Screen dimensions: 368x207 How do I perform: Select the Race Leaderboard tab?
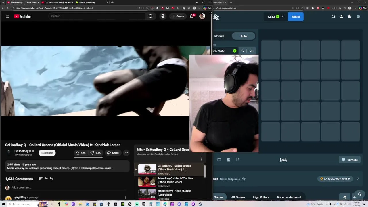tap(289, 197)
